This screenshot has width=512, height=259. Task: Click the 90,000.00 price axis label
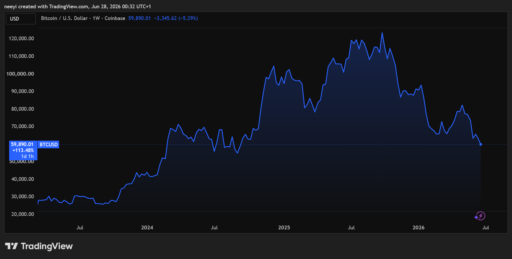tap(23, 91)
